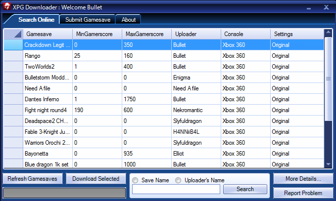Sort by the MinGamerscore column header
This screenshot has height=201, width=336.
[97, 34]
